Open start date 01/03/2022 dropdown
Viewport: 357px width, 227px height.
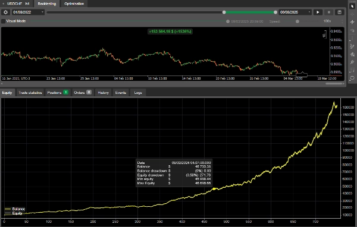[28, 12]
